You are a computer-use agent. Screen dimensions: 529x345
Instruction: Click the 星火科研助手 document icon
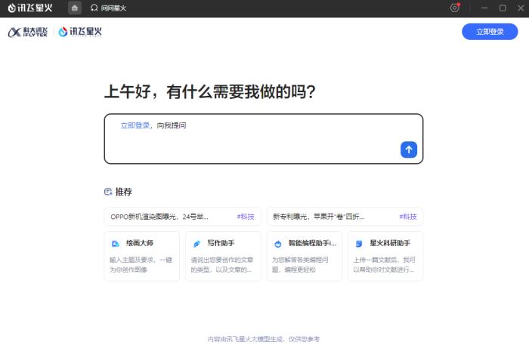coord(359,244)
